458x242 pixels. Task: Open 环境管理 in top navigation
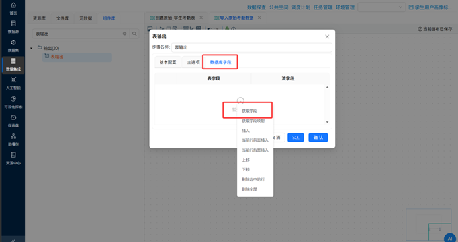tap(345, 7)
